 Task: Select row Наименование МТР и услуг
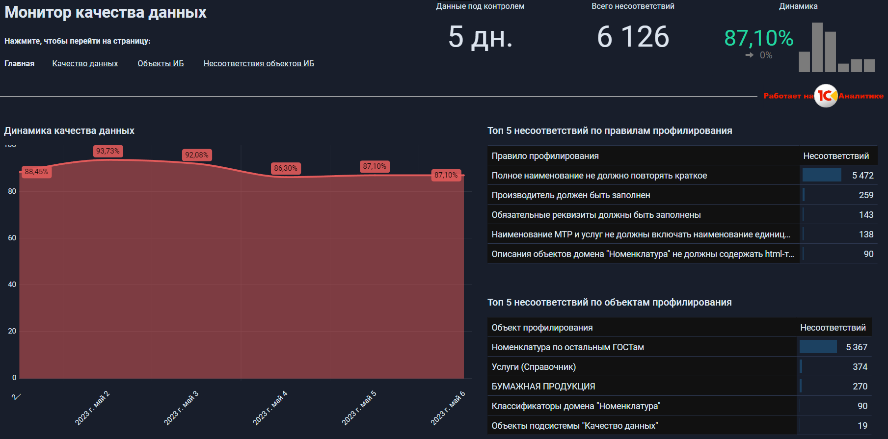[682, 234]
